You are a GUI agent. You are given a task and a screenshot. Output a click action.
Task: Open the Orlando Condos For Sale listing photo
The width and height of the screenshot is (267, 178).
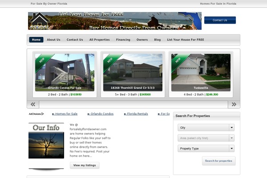point(65,73)
